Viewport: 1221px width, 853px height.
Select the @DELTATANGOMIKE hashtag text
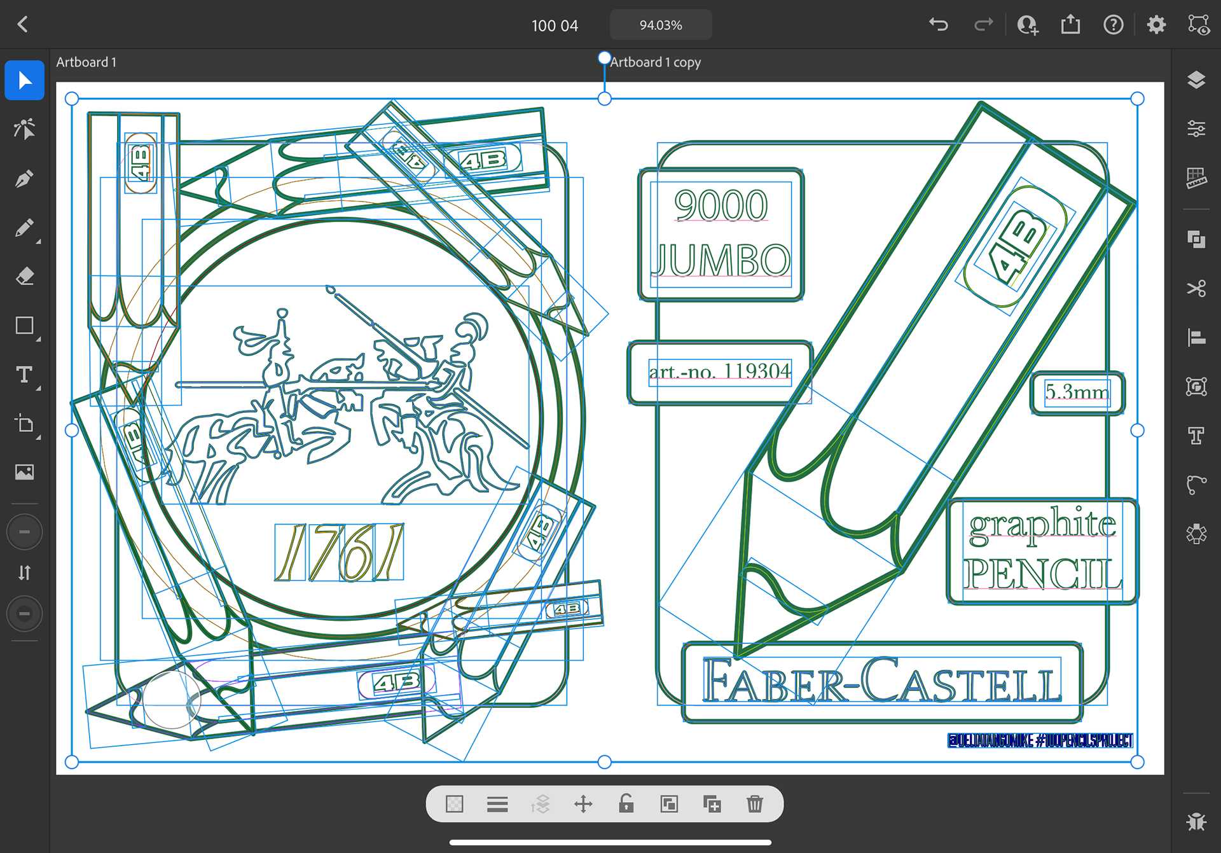click(x=1040, y=740)
